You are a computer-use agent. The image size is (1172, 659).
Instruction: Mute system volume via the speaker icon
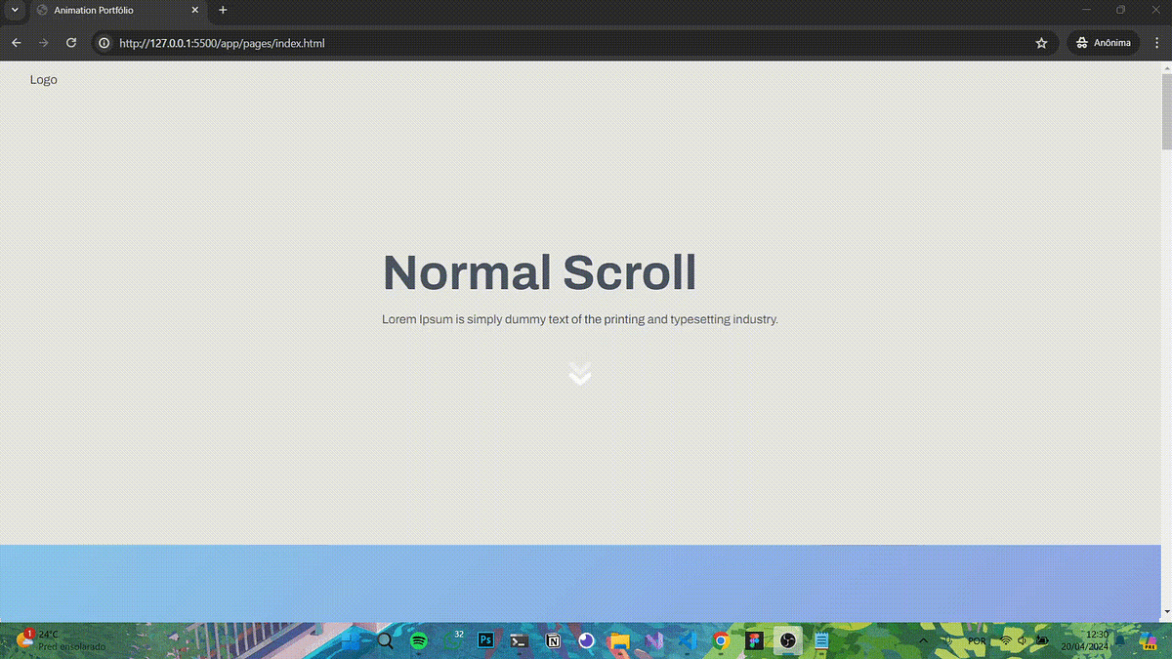point(1023,640)
